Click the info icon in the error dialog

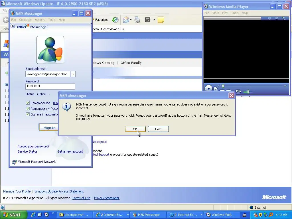coord(66,107)
